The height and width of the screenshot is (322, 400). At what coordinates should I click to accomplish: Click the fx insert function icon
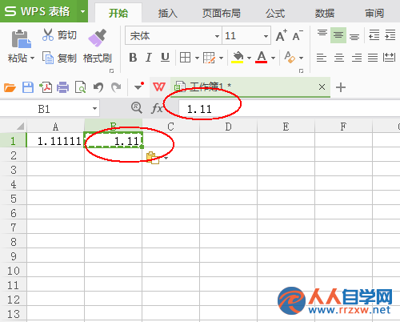(x=157, y=108)
